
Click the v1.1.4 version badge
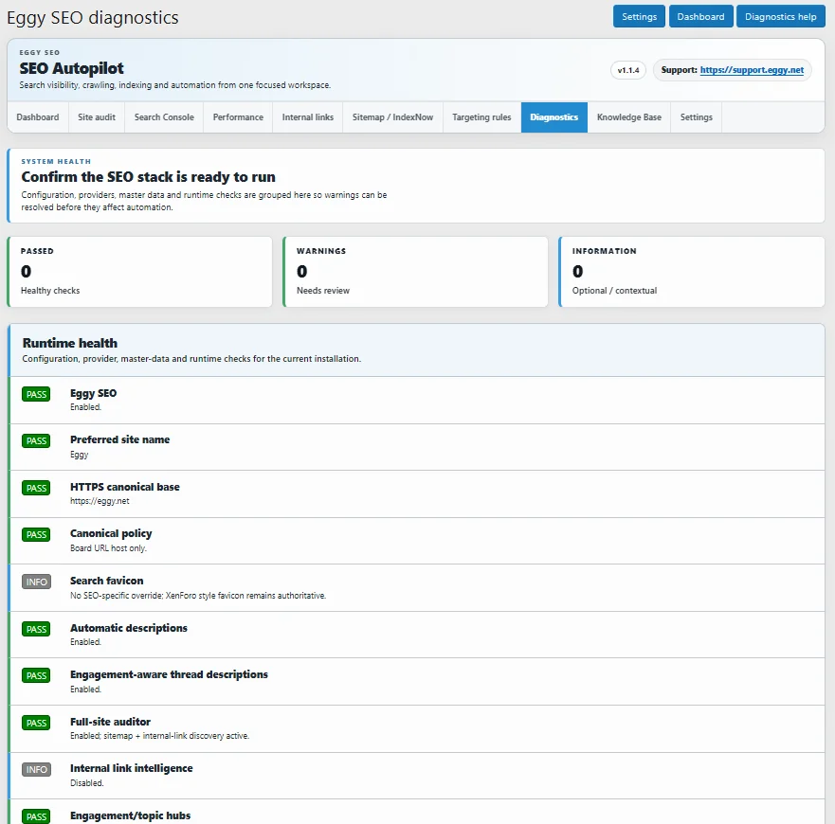pos(627,70)
